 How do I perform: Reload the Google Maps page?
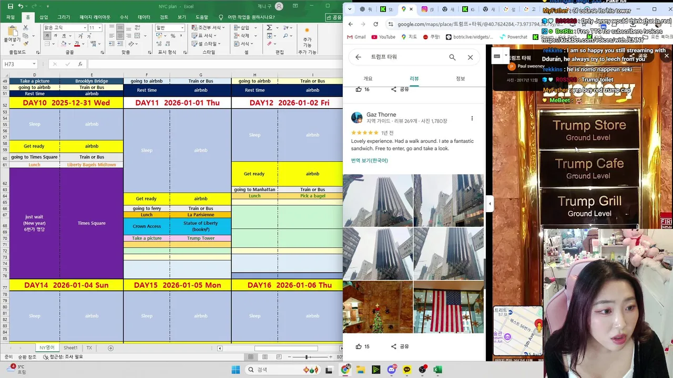pos(375,24)
